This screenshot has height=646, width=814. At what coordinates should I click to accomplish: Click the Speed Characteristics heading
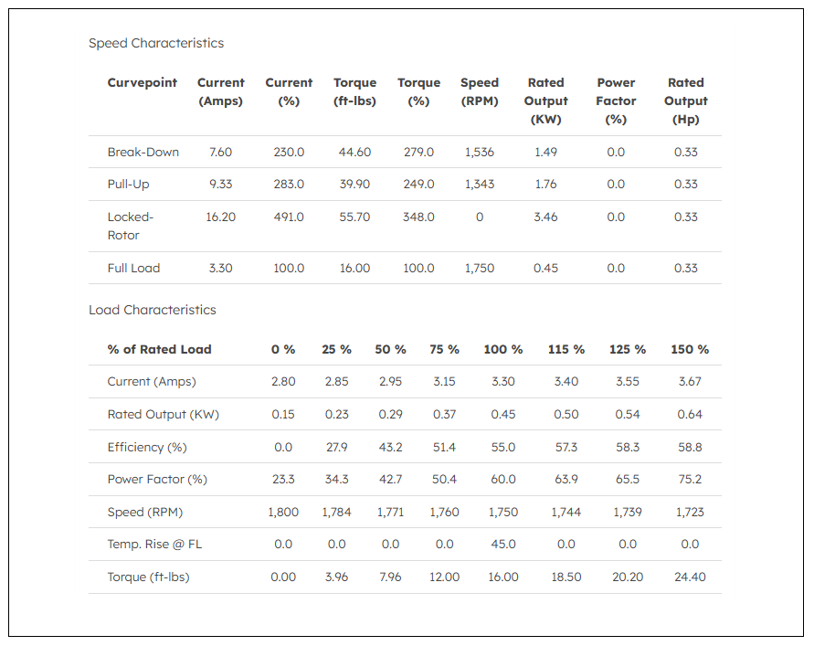click(155, 43)
